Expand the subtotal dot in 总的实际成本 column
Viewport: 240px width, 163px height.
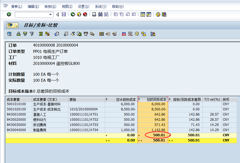point(139,135)
